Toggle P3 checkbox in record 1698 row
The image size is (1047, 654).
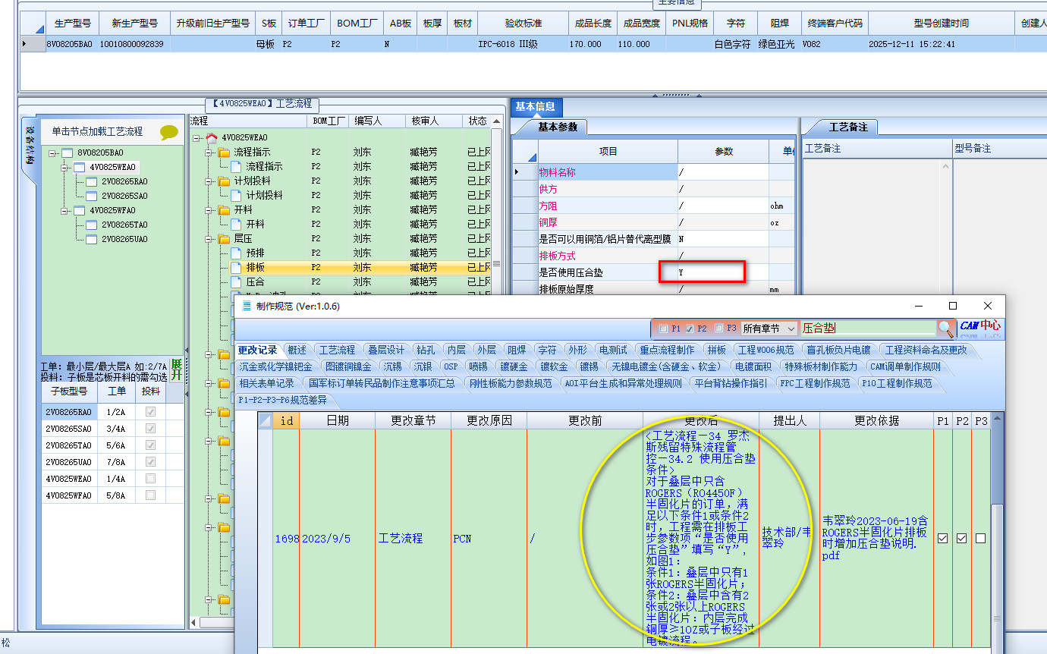point(980,538)
